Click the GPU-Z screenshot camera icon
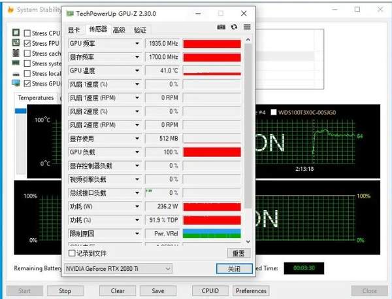The height and width of the screenshot is (299, 392). pyautogui.click(x=221, y=27)
